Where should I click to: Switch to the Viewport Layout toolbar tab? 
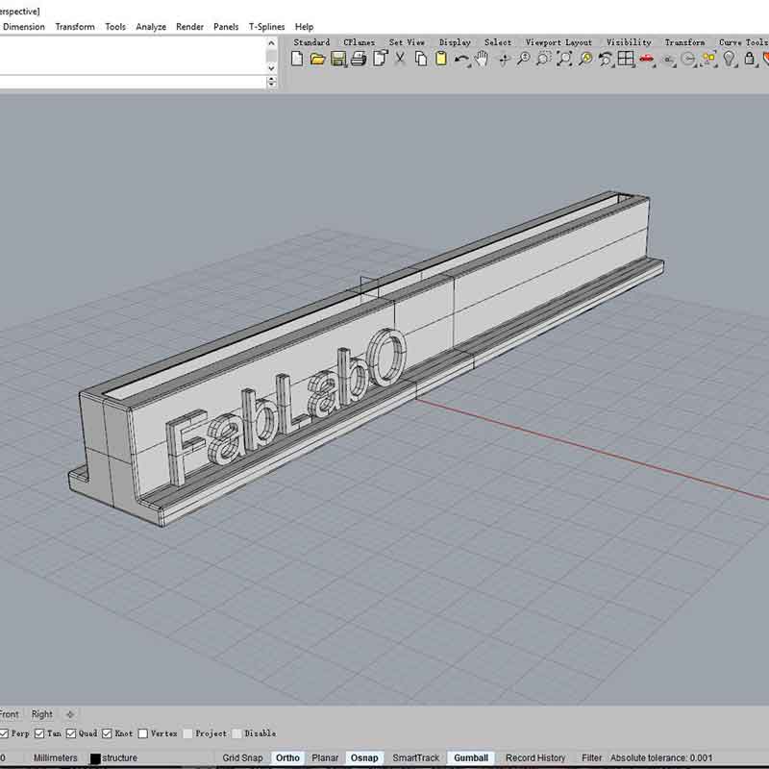[x=558, y=42]
